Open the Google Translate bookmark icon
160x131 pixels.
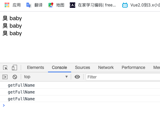click(x=29, y=5)
